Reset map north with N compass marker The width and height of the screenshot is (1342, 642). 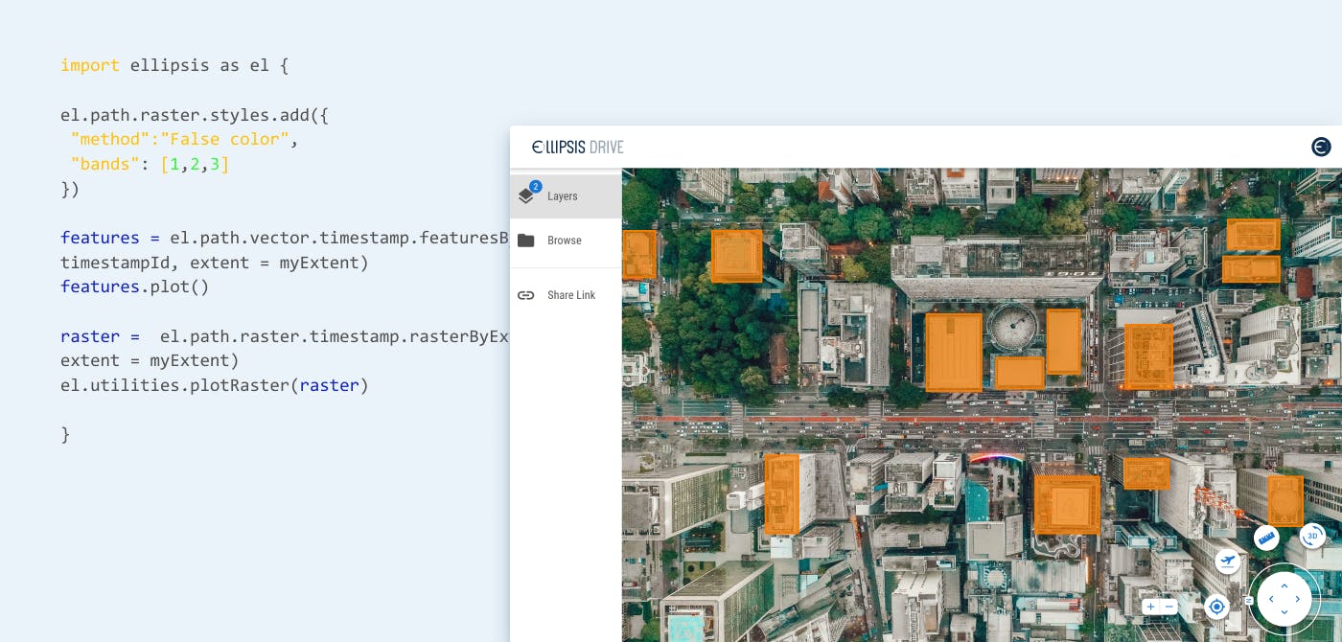(1249, 601)
